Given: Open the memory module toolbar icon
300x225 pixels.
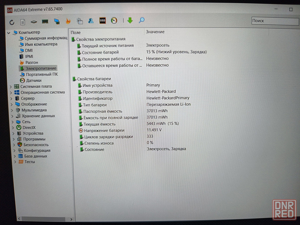Looking at the screenshot, I should 45,21.
